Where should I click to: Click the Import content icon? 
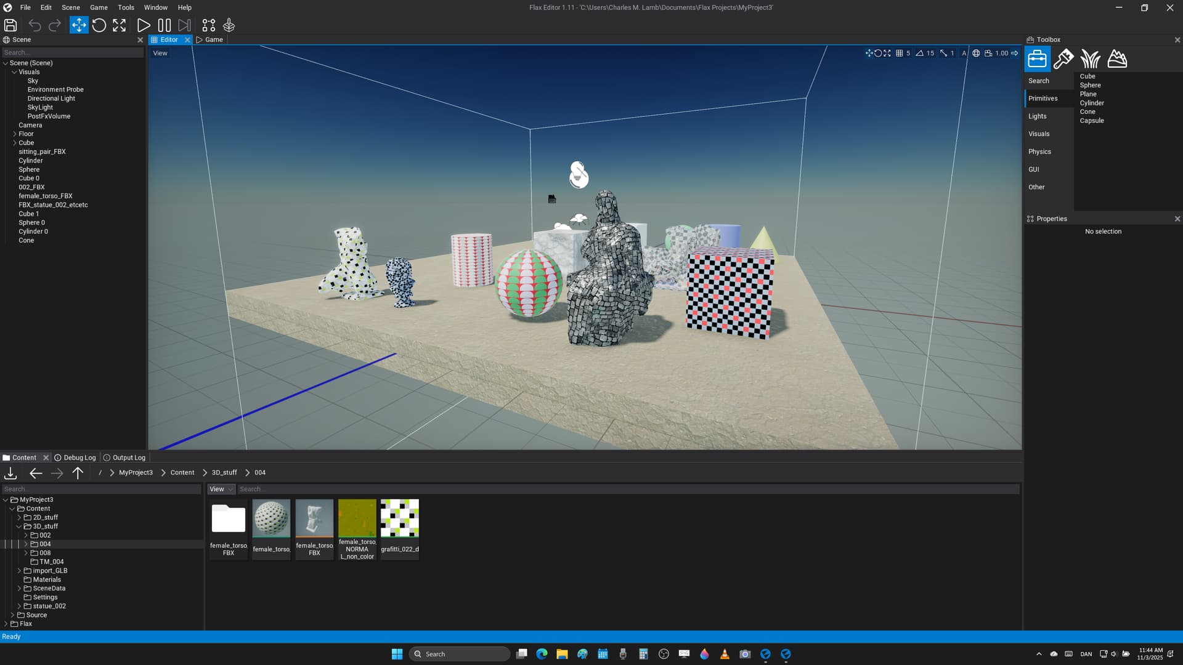pyautogui.click(x=10, y=473)
